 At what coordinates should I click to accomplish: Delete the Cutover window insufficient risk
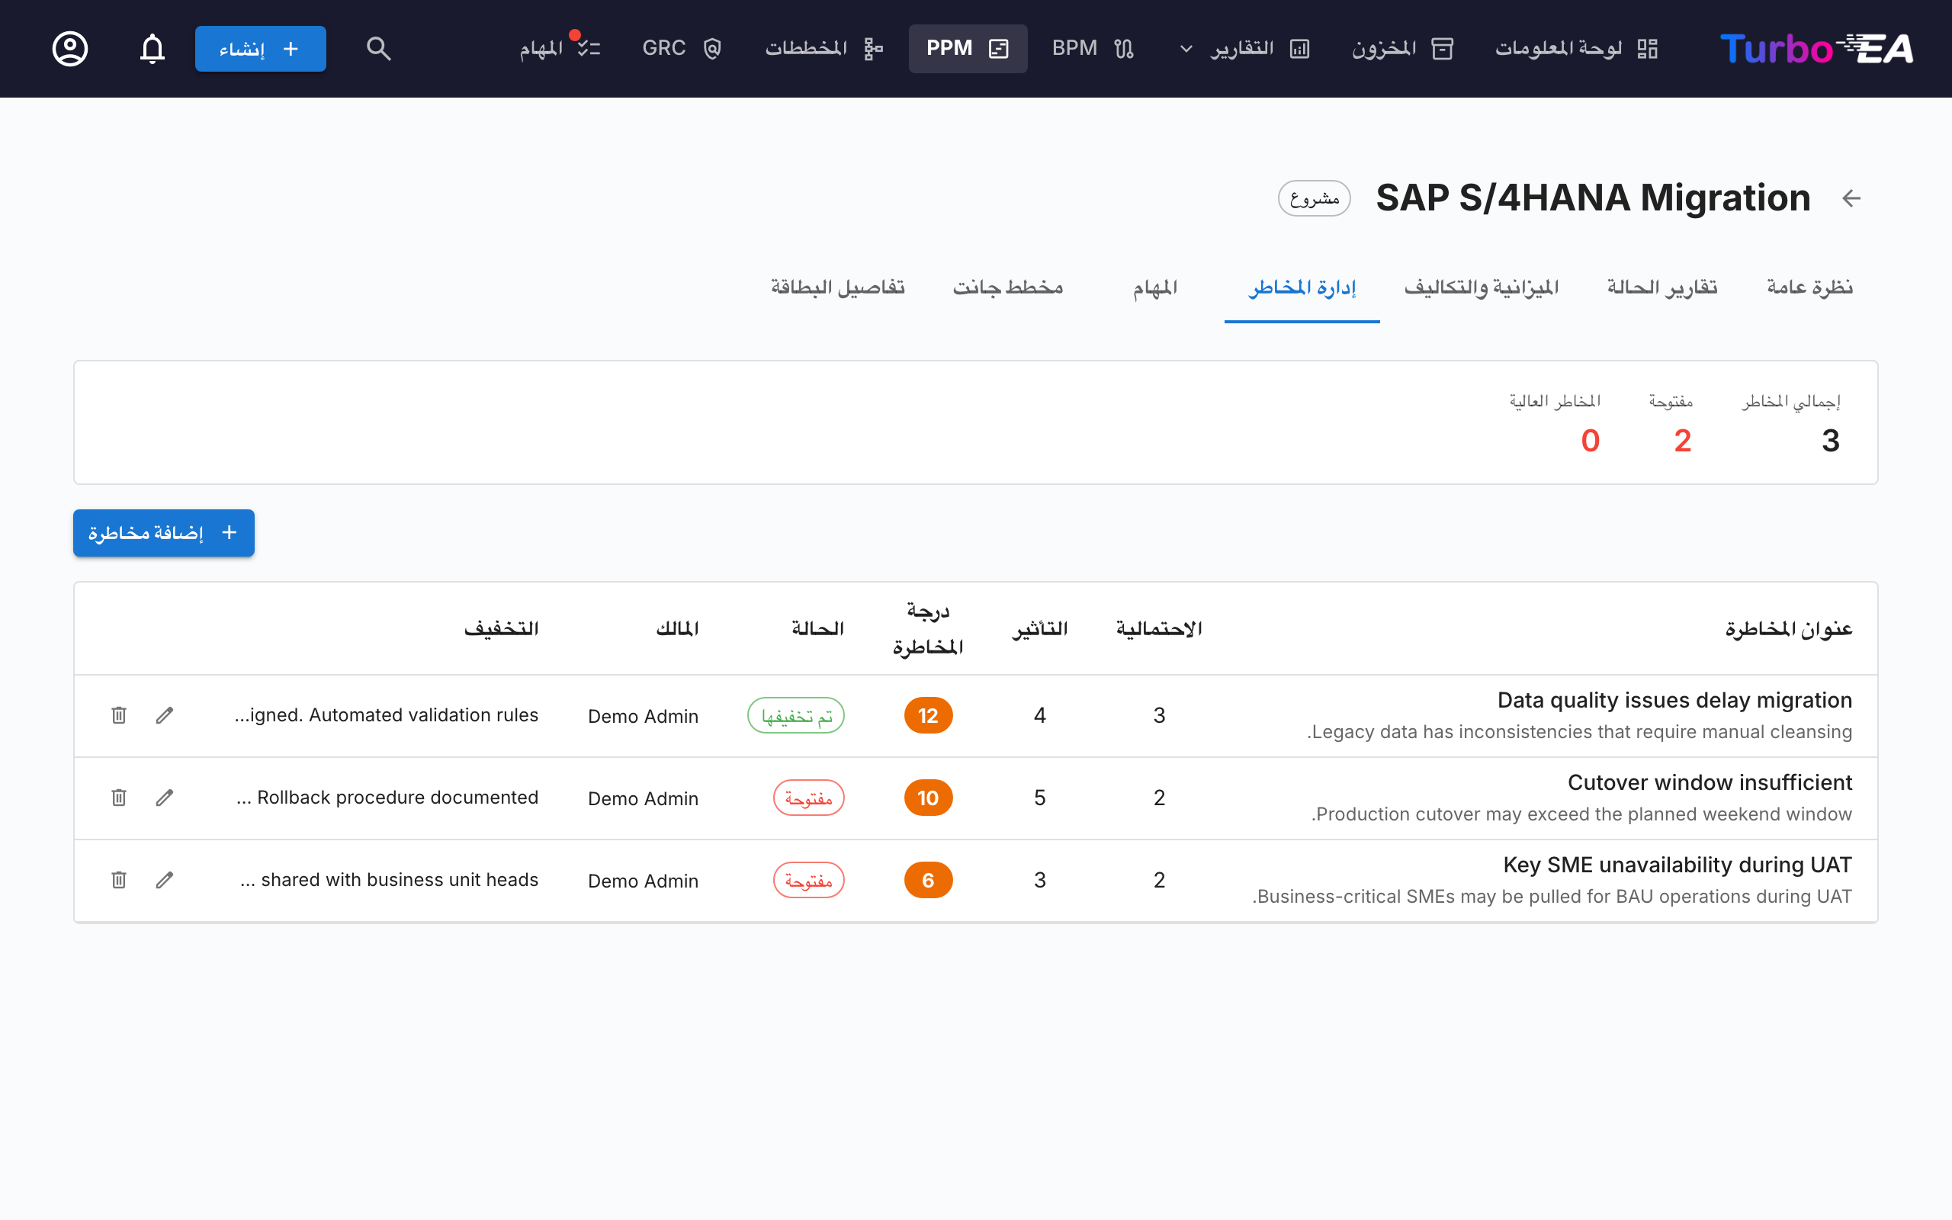119,798
